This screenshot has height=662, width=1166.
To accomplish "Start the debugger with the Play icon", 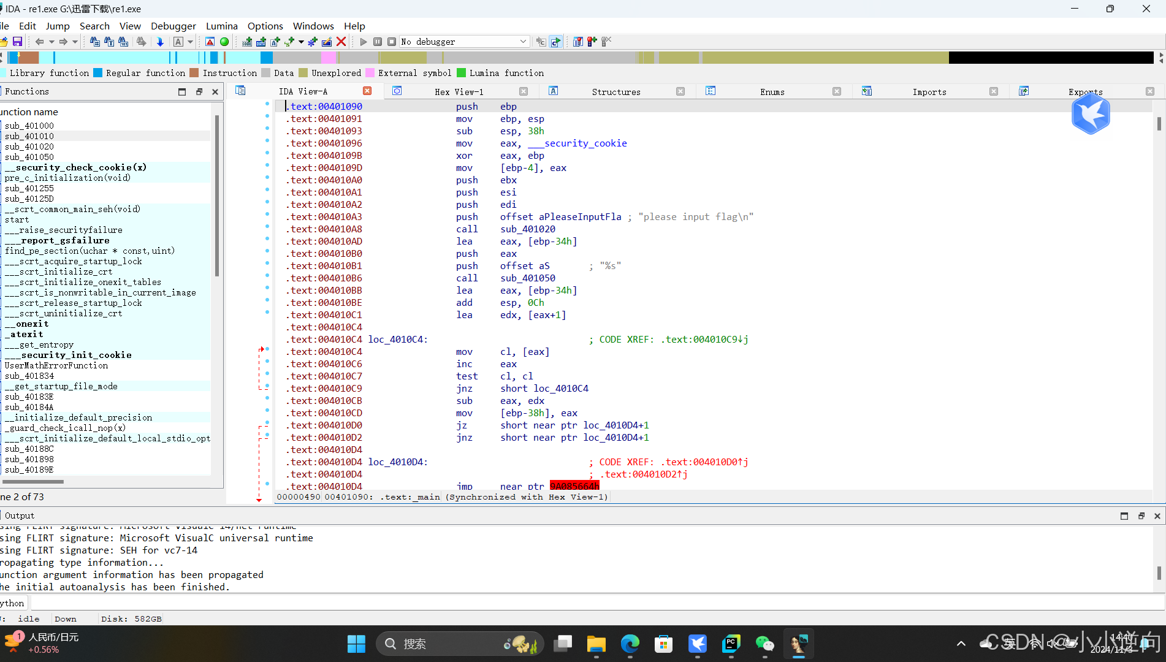I will pos(362,42).
